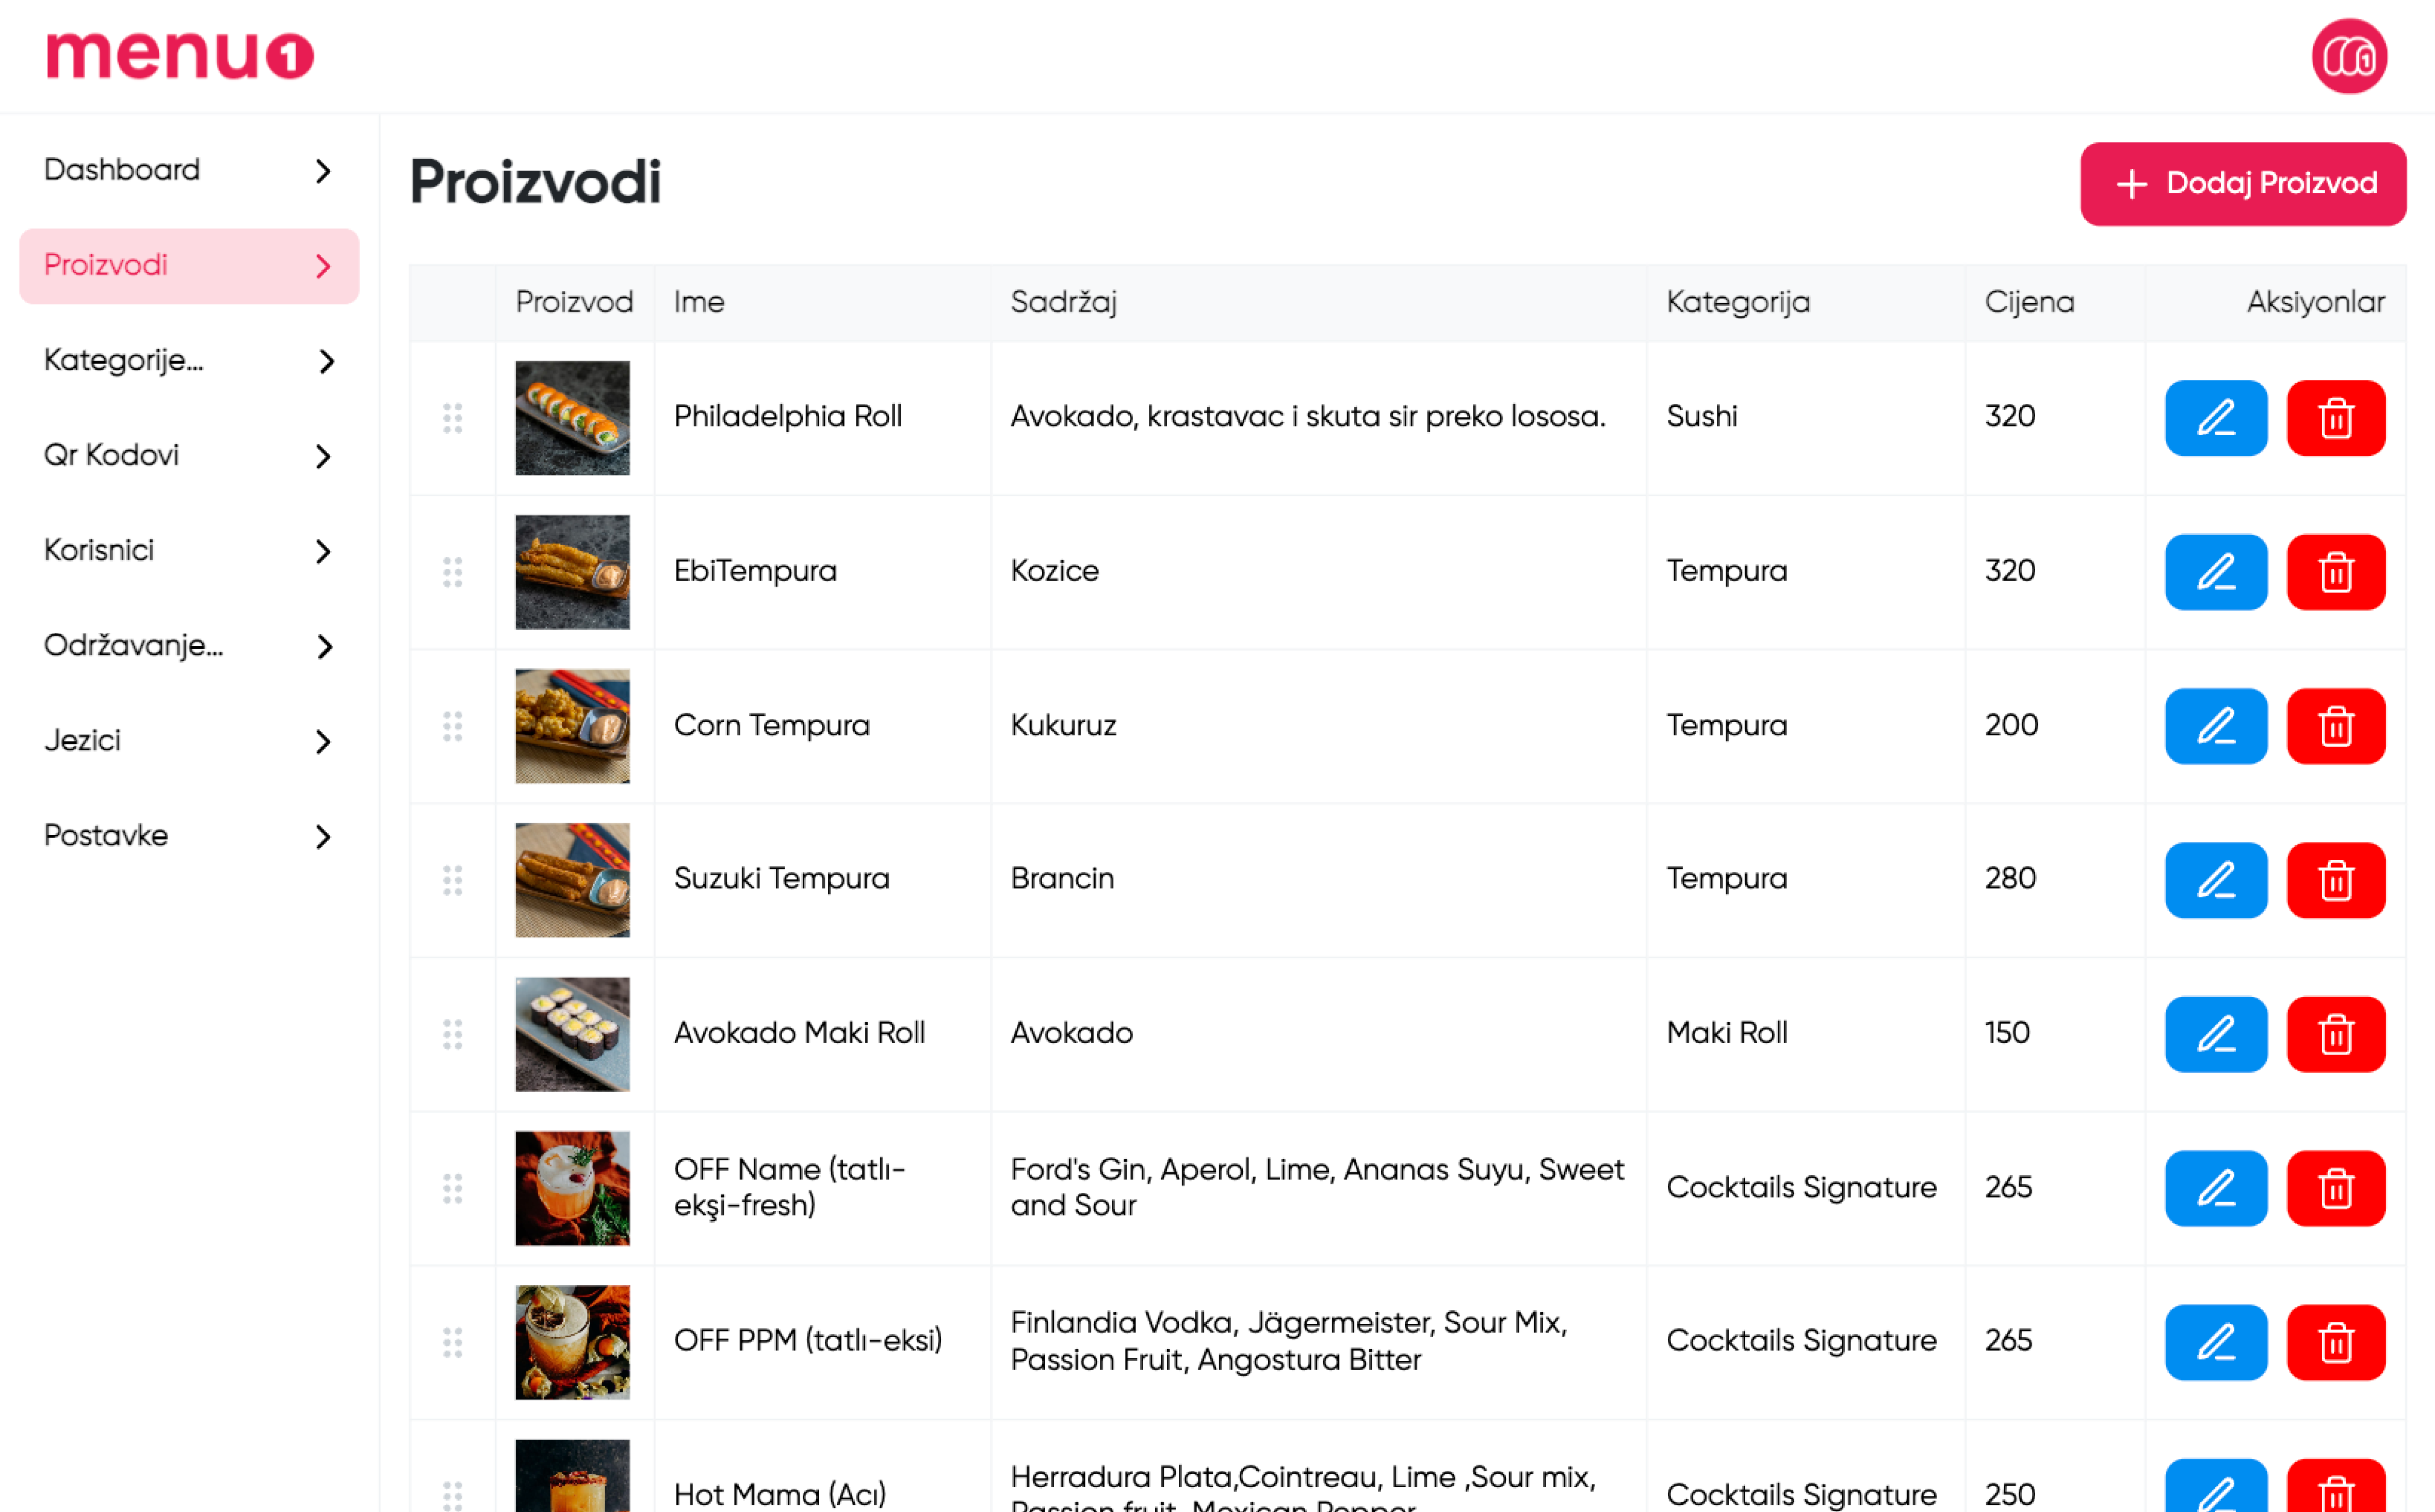Click trash icon for Suzuki Tempura
The image size is (2435, 1512).
pos(2335,880)
